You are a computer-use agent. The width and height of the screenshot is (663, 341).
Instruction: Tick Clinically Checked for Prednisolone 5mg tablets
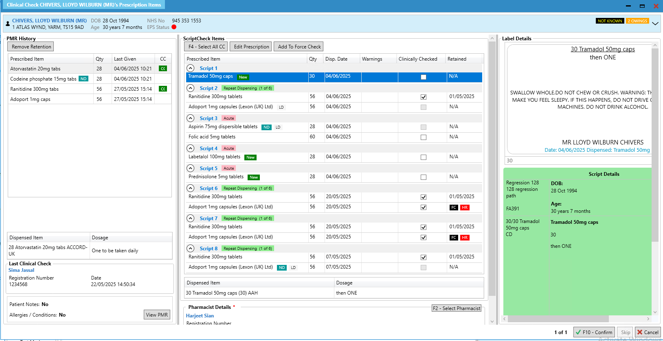[x=424, y=177]
